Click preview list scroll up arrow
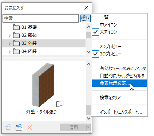 [88, 64]
